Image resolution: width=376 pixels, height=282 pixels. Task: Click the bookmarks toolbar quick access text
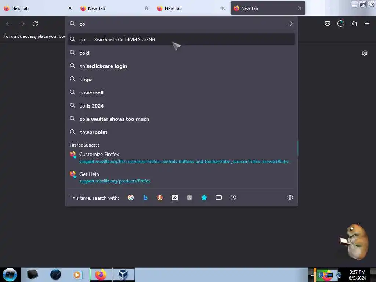34,36
